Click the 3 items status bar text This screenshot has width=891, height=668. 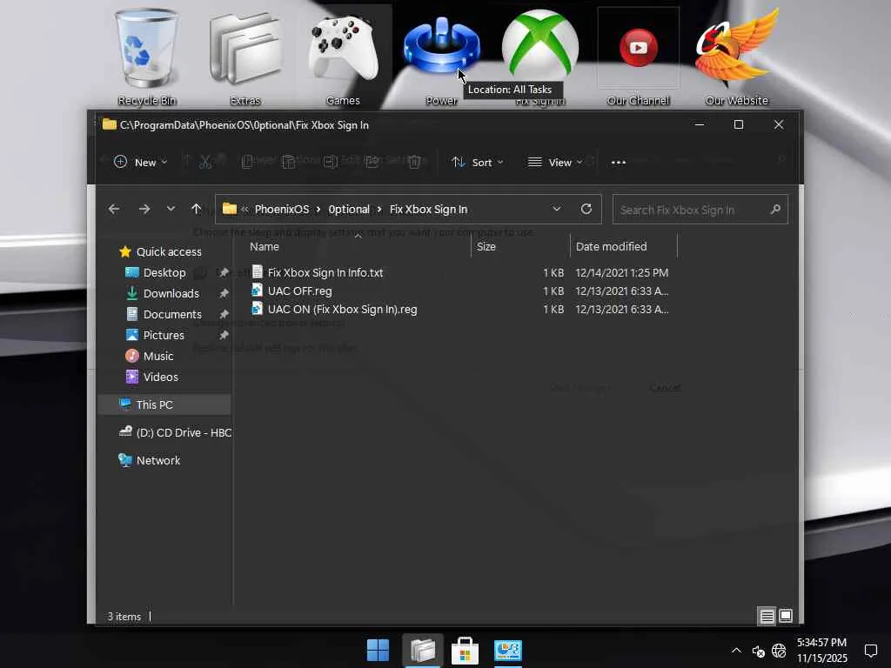pos(124,617)
